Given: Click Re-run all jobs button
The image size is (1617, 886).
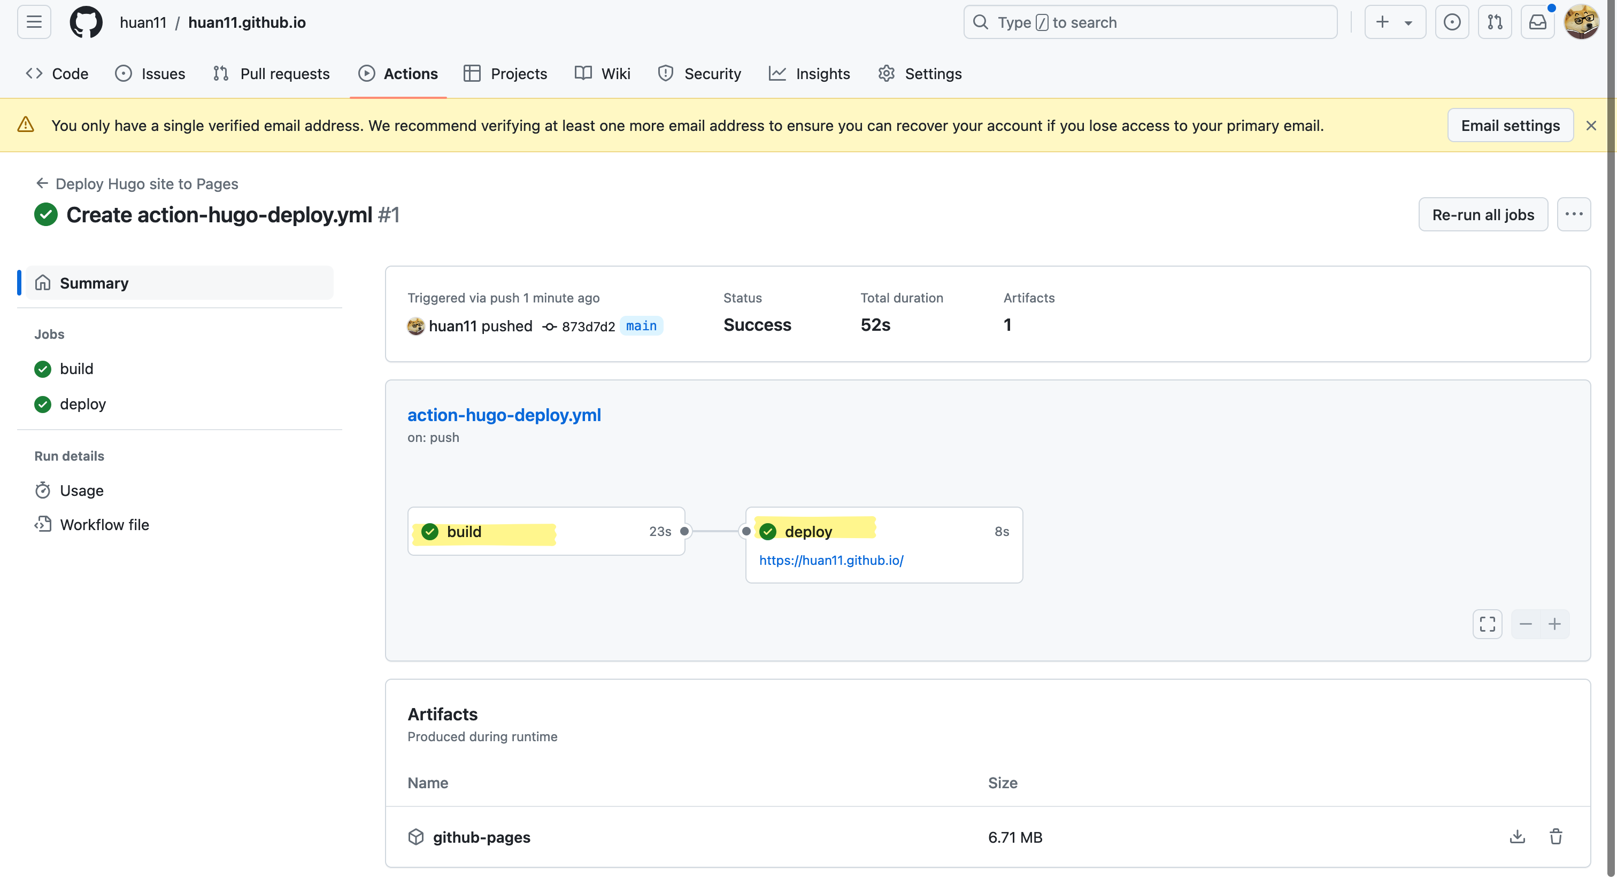Looking at the screenshot, I should pos(1483,215).
